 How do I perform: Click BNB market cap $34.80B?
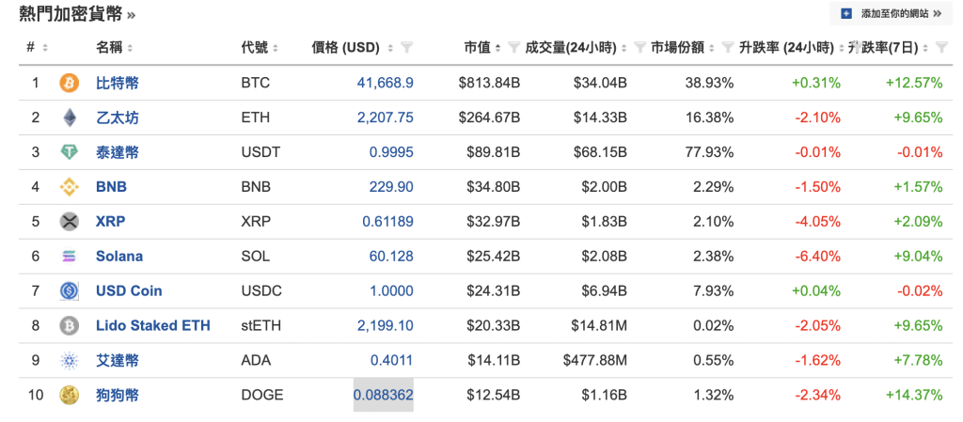point(492,187)
